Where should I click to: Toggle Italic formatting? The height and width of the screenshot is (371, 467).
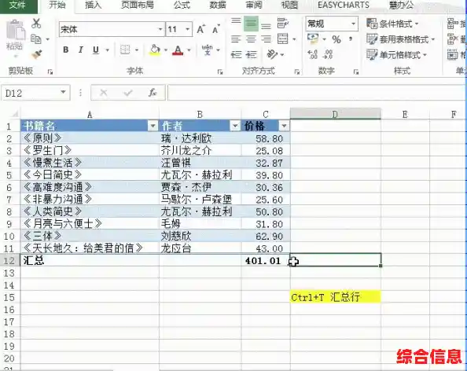pyautogui.click(x=80, y=50)
